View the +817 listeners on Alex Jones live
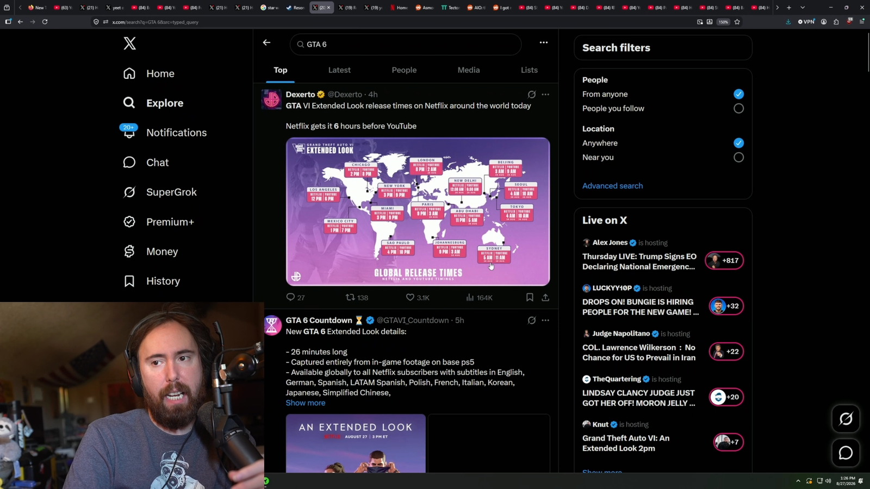This screenshot has height=489, width=870. pos(724,261)
